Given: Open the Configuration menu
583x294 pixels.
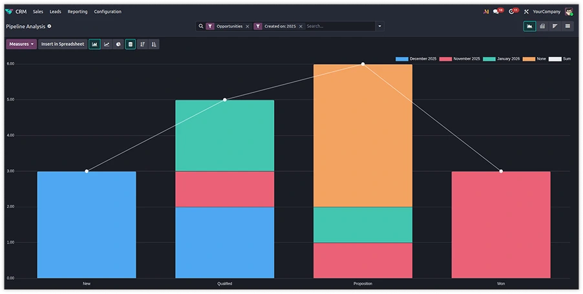Looking at the screenshot, I should (107, 12).
